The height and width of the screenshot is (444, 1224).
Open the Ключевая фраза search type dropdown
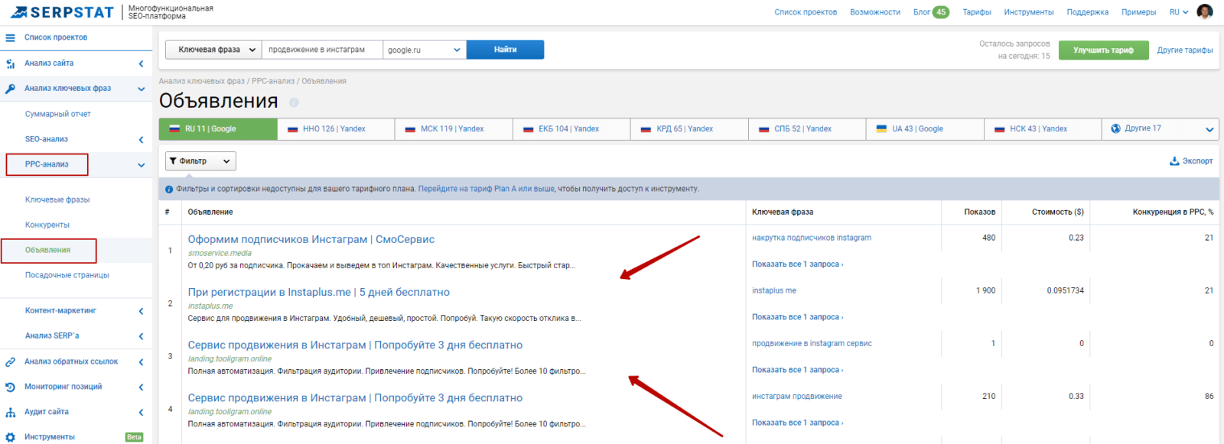pyautogui.click(x=213, y=50)
